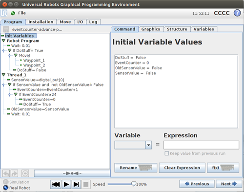
Task: Select the DoStuff≔ True node
Action: point(37,104)
